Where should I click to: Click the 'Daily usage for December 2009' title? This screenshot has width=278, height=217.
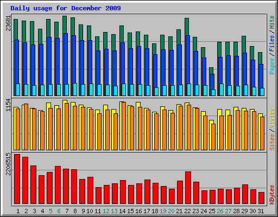pos(66,8)
